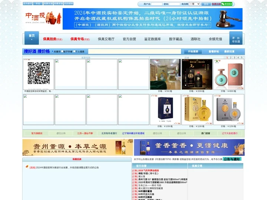
Task: Open 保真交易厅 navigation item
Action: pyautogui.click(x=106, y=39)
